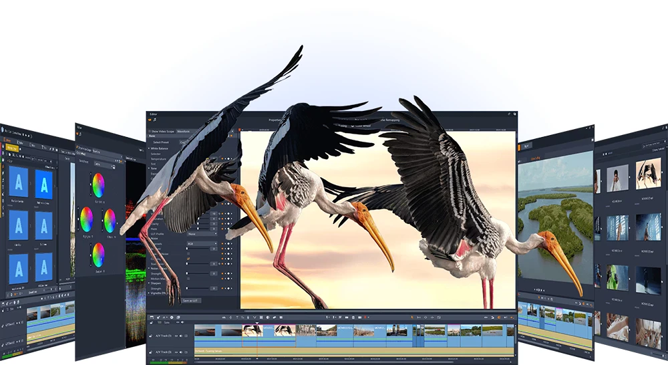
Task: Click the red marker icon in timeline toolbar
Action: pyautogui.click(x=365, y=318)
